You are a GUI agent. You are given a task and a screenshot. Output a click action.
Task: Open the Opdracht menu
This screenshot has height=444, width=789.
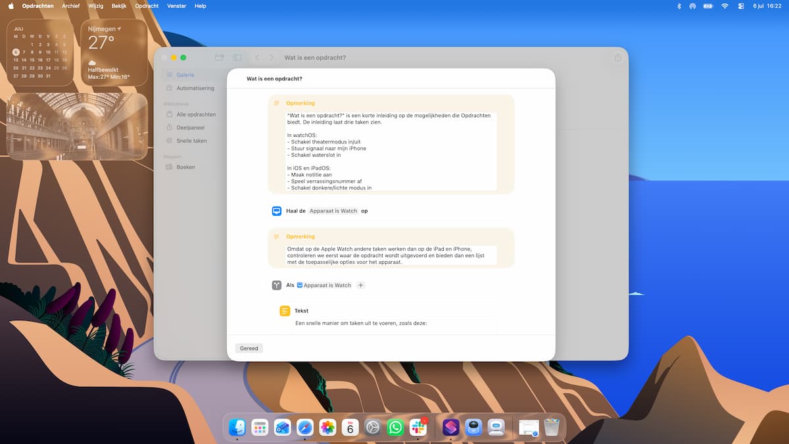tap(147, 6)
